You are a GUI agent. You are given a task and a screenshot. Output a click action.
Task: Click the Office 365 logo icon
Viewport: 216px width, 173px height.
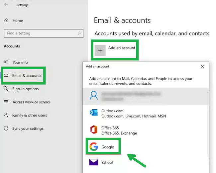coord(94,130)
